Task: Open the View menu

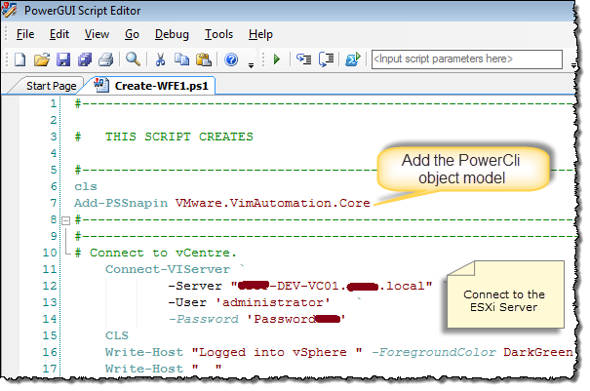Action: point(97,34)
